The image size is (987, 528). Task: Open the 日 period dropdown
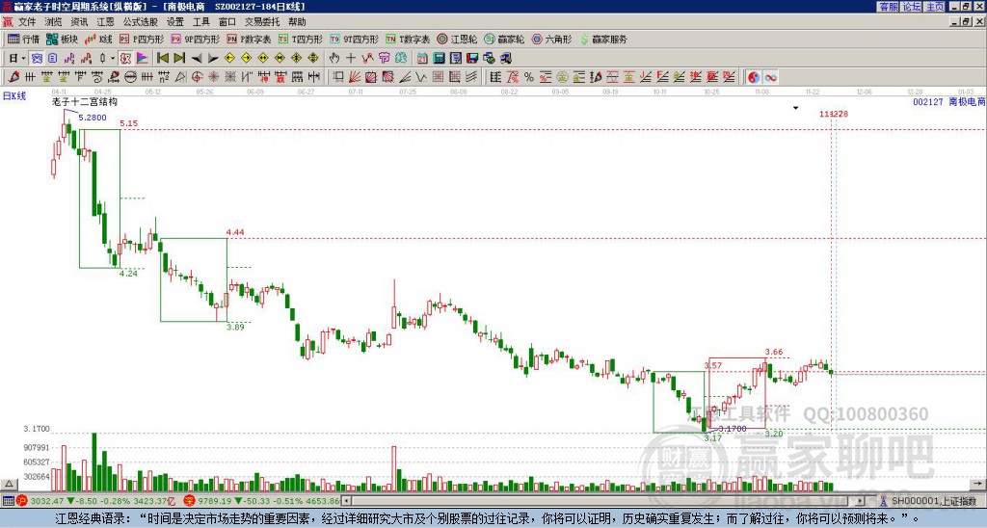pyautogui.click(x=16, y=59)
